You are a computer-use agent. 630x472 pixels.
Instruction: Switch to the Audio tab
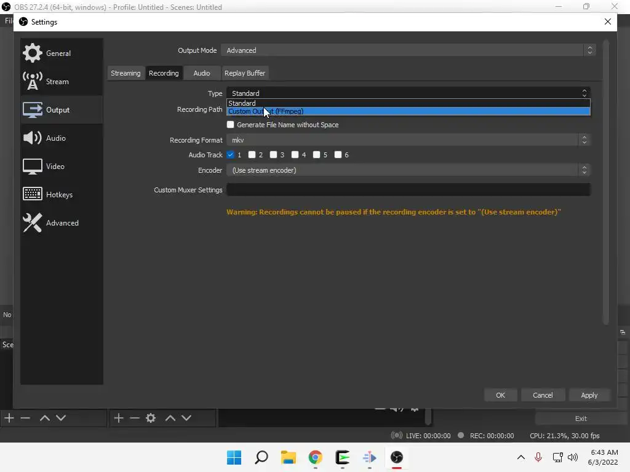[x=202, y=73]
